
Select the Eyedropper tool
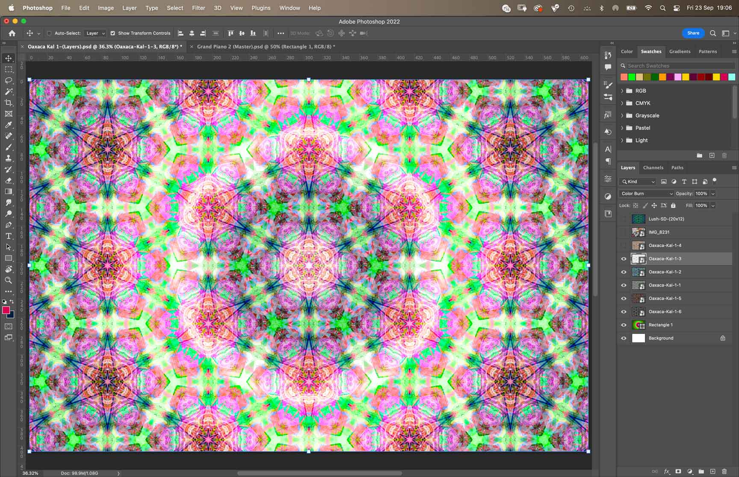[x=9, y=125]
